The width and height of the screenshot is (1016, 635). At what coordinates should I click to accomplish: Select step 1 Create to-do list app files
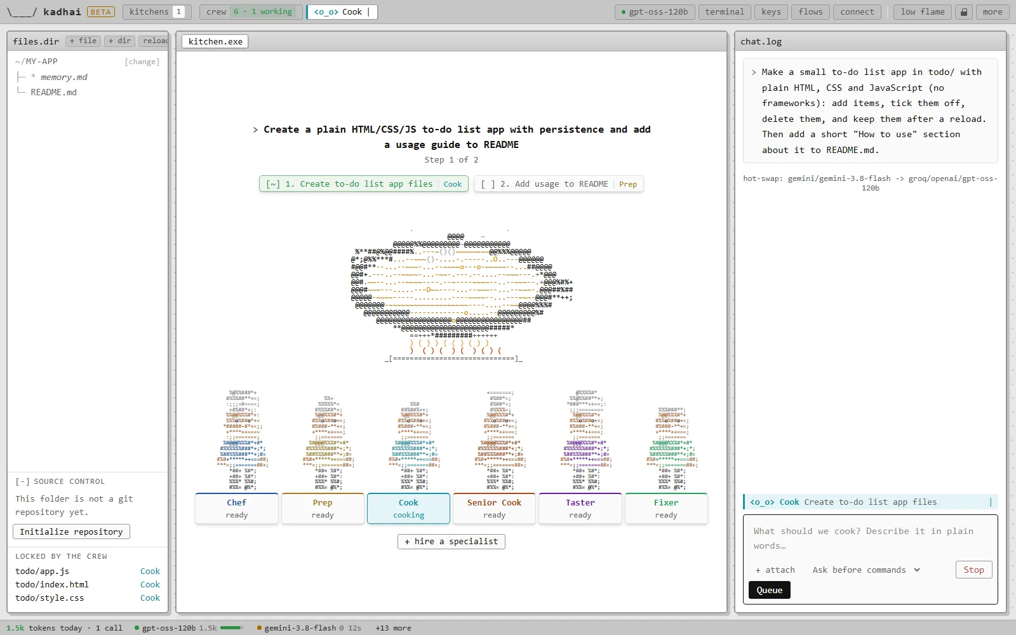pos(364,184)
